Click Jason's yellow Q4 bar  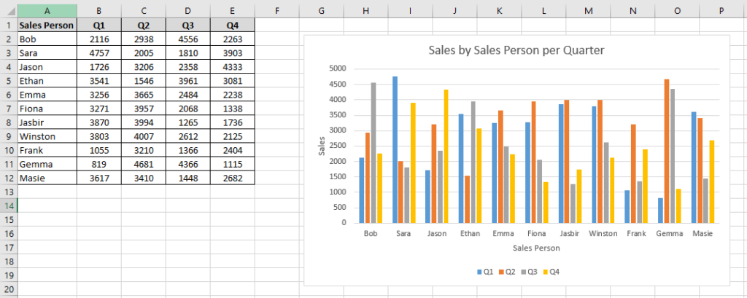(x=446, y=156)
